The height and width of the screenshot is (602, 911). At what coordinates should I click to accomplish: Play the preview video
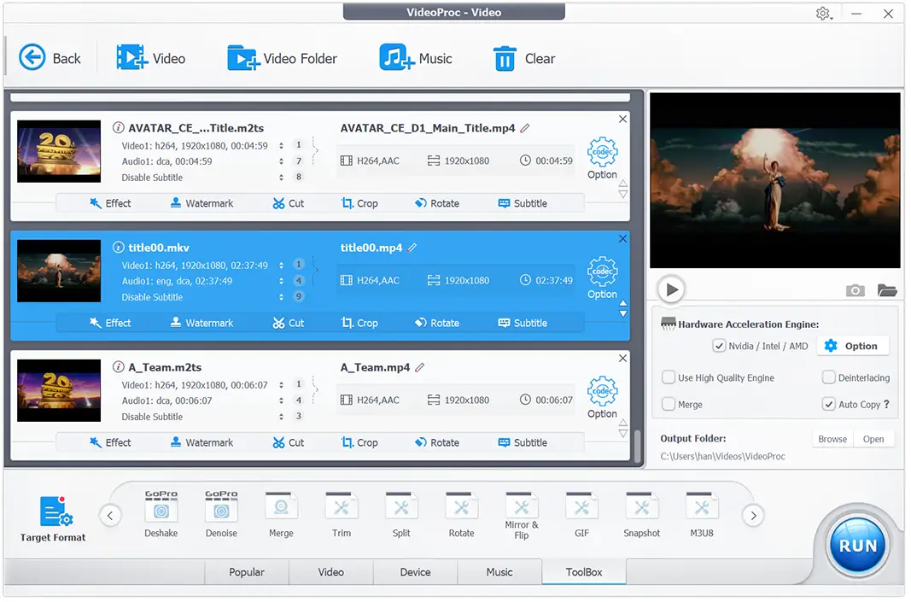[x=672, y=289]
